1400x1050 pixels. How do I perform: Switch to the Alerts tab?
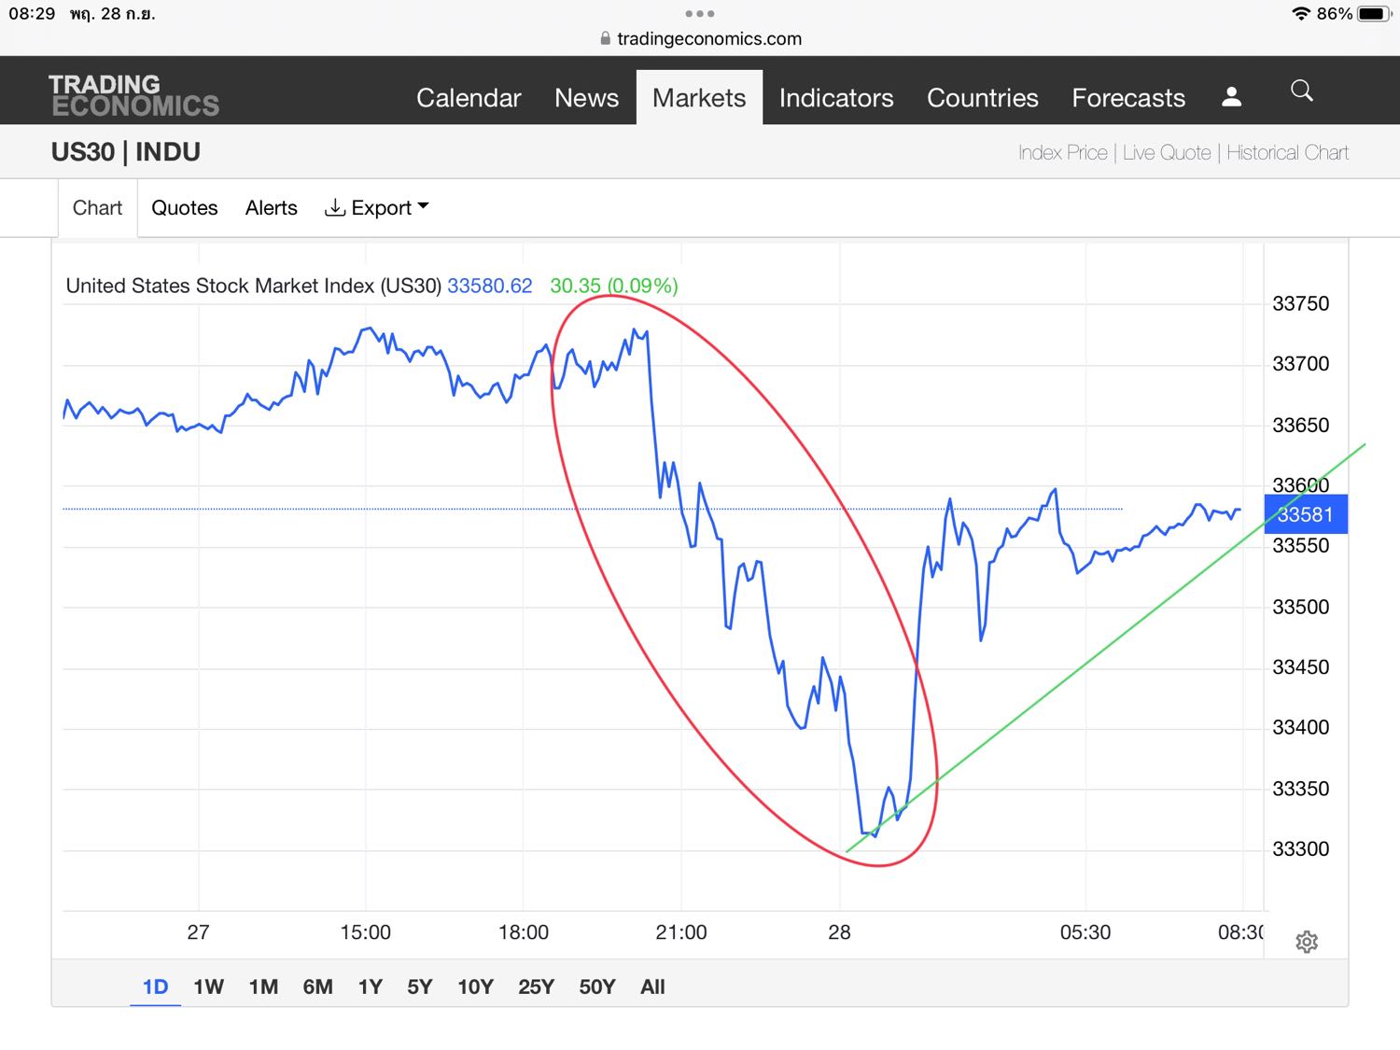(271, 208)
